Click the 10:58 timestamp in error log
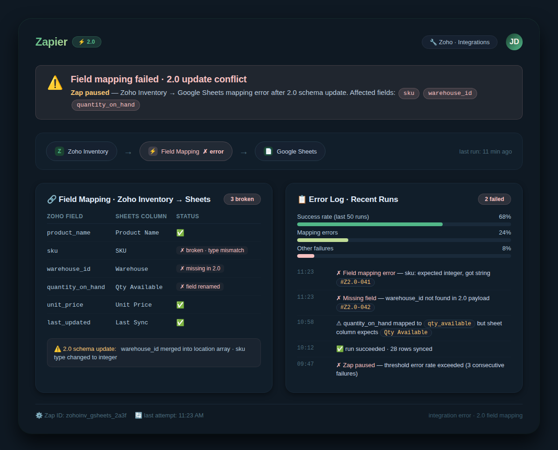 [306, 322]
